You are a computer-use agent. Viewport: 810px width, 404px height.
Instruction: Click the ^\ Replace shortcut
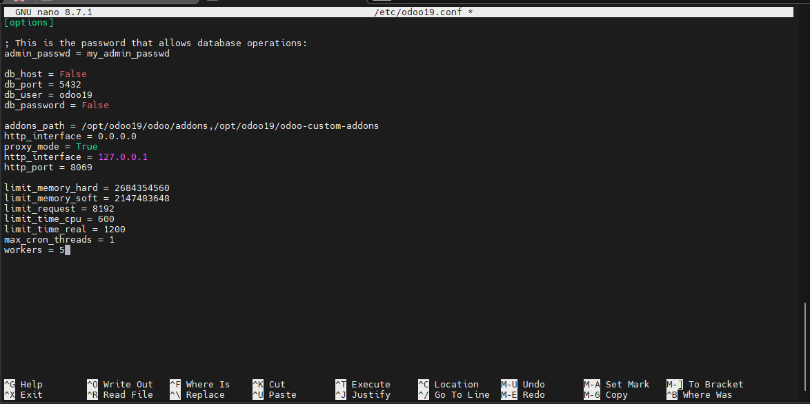coord(197,395)
